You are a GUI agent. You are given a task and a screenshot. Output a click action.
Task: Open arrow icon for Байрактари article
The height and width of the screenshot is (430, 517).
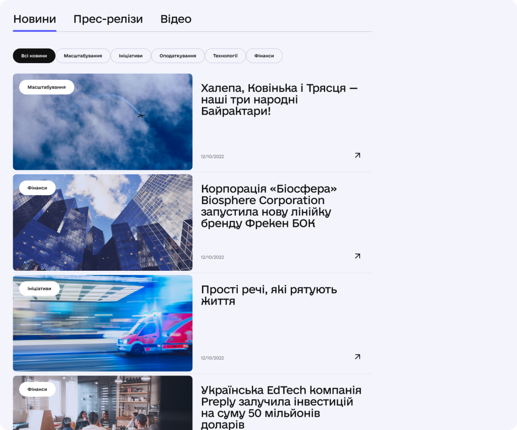coord(357,156)
